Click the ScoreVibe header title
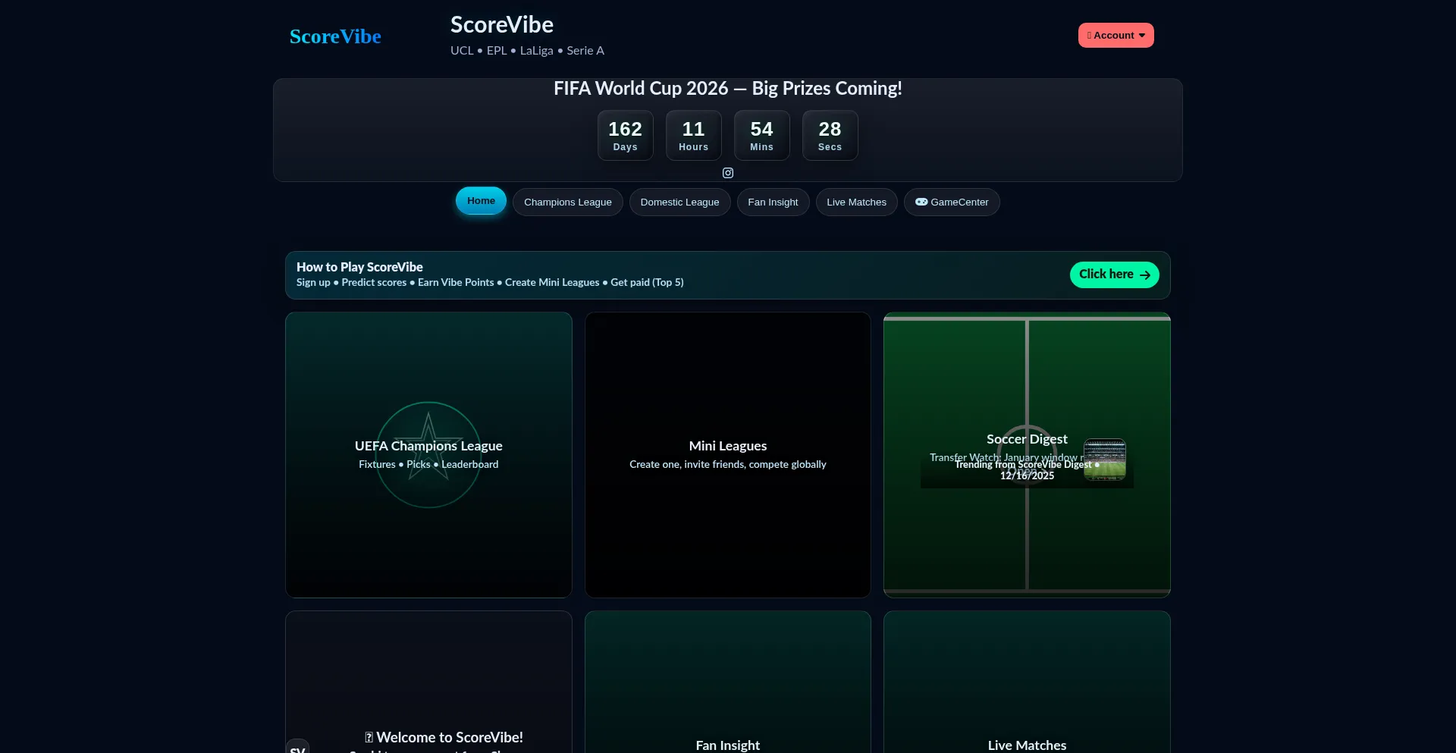The image size is (1456, 753). (502, 25)
